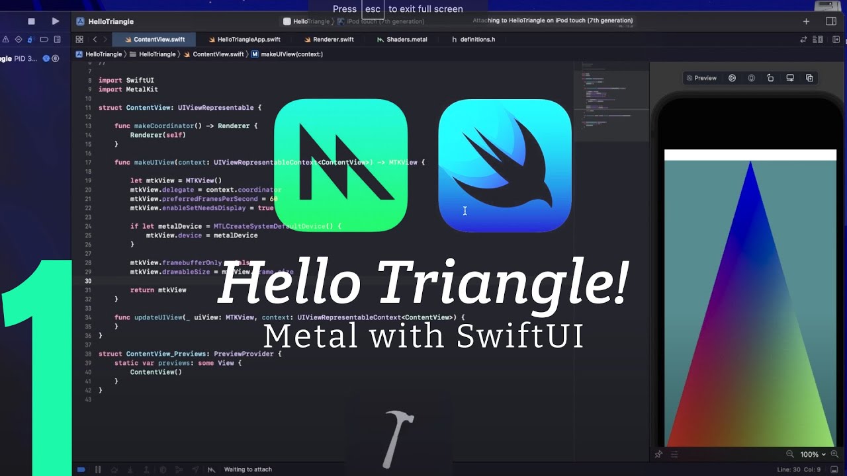Open the 100% zoom level dropdown
Screen dimensions: 847x476
coord(813,454)
